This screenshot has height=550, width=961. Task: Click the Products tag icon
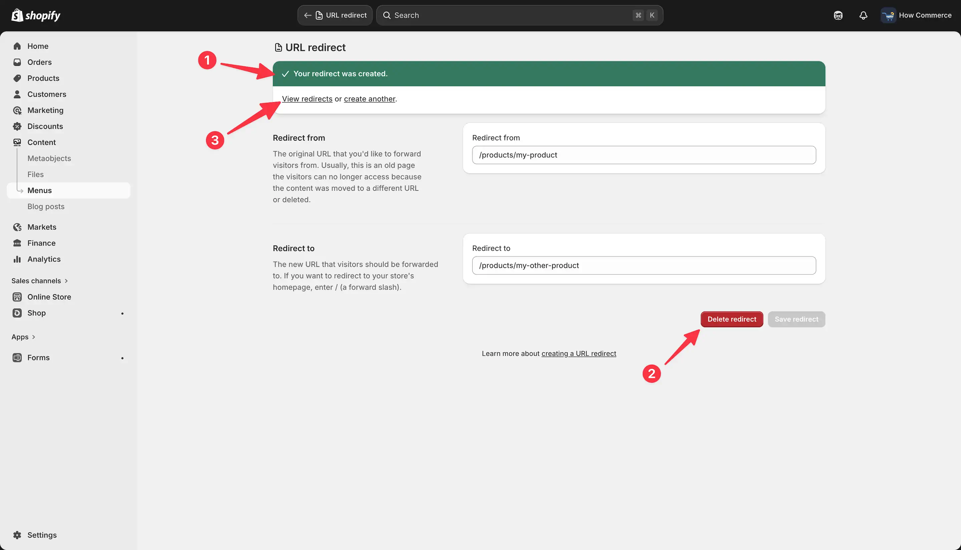pos(17,78)
